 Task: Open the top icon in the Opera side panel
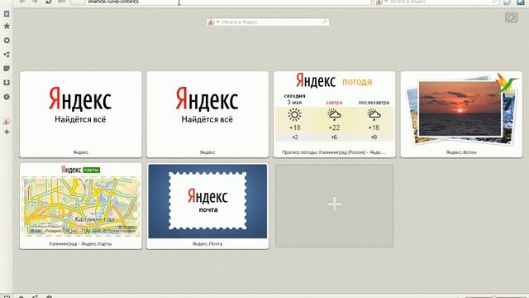click(x=7, y=14)
